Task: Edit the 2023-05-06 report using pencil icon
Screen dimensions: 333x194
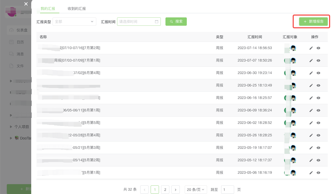Action: pyautogui.click(x=311, y=172)
